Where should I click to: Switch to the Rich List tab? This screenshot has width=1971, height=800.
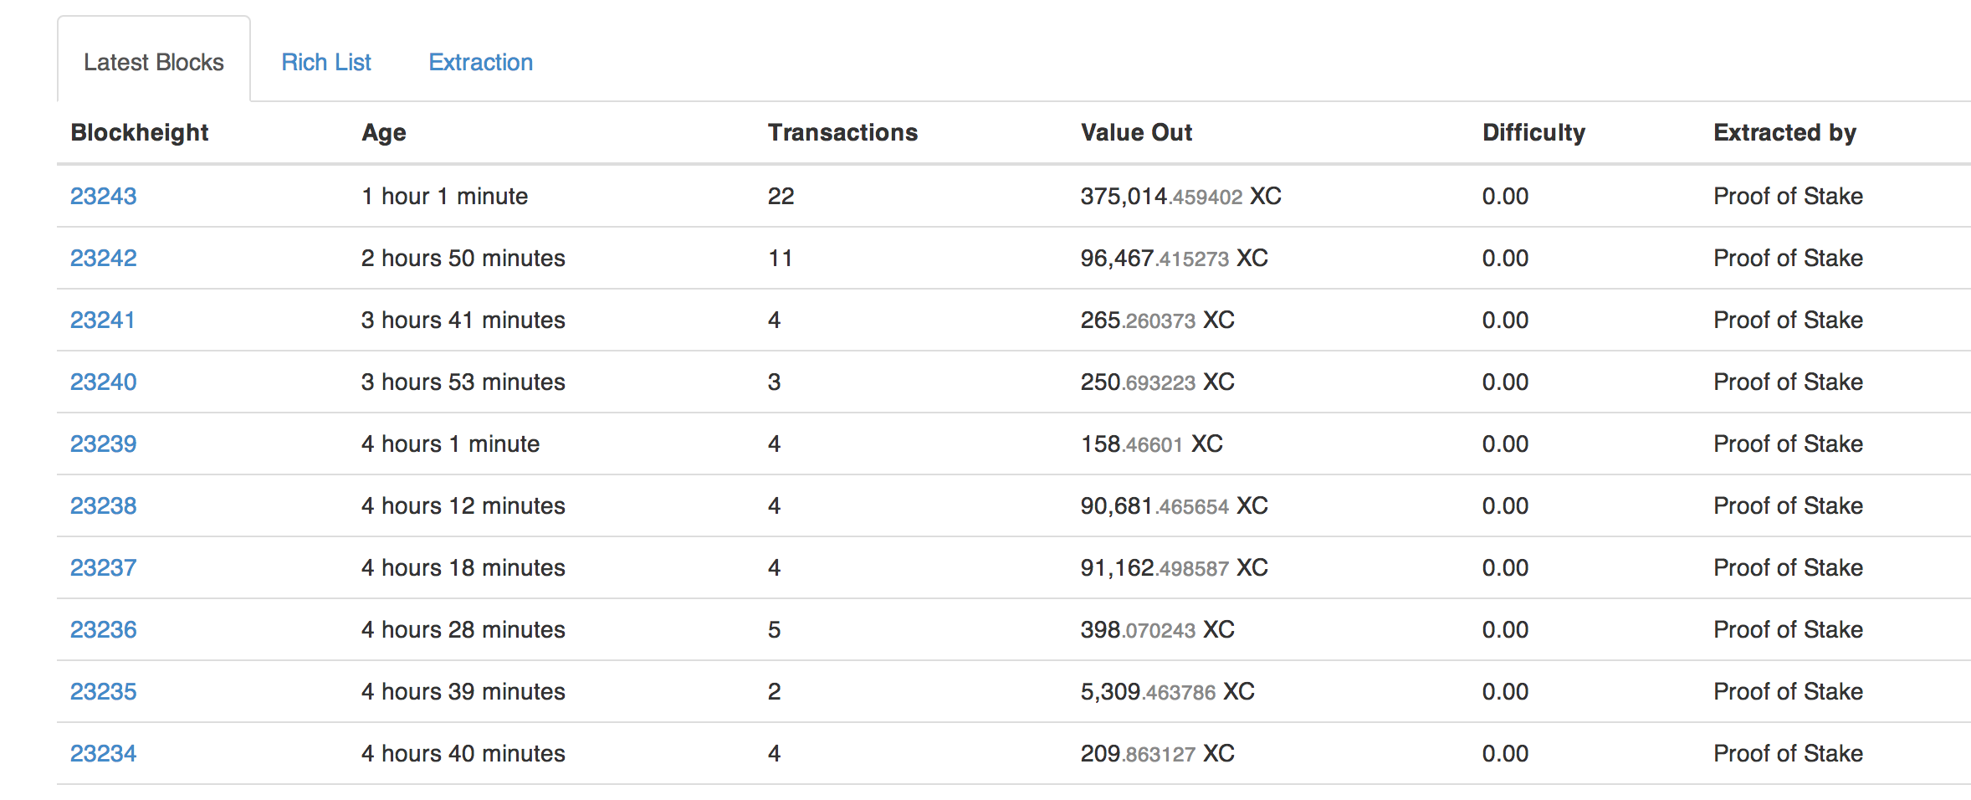[x=325, y=63]
